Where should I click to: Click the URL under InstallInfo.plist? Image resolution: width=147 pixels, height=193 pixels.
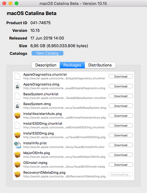click(x=64, y=147)
